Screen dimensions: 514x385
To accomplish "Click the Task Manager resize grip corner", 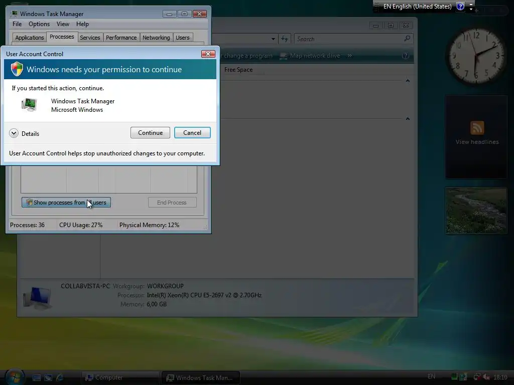I will 205,227.
